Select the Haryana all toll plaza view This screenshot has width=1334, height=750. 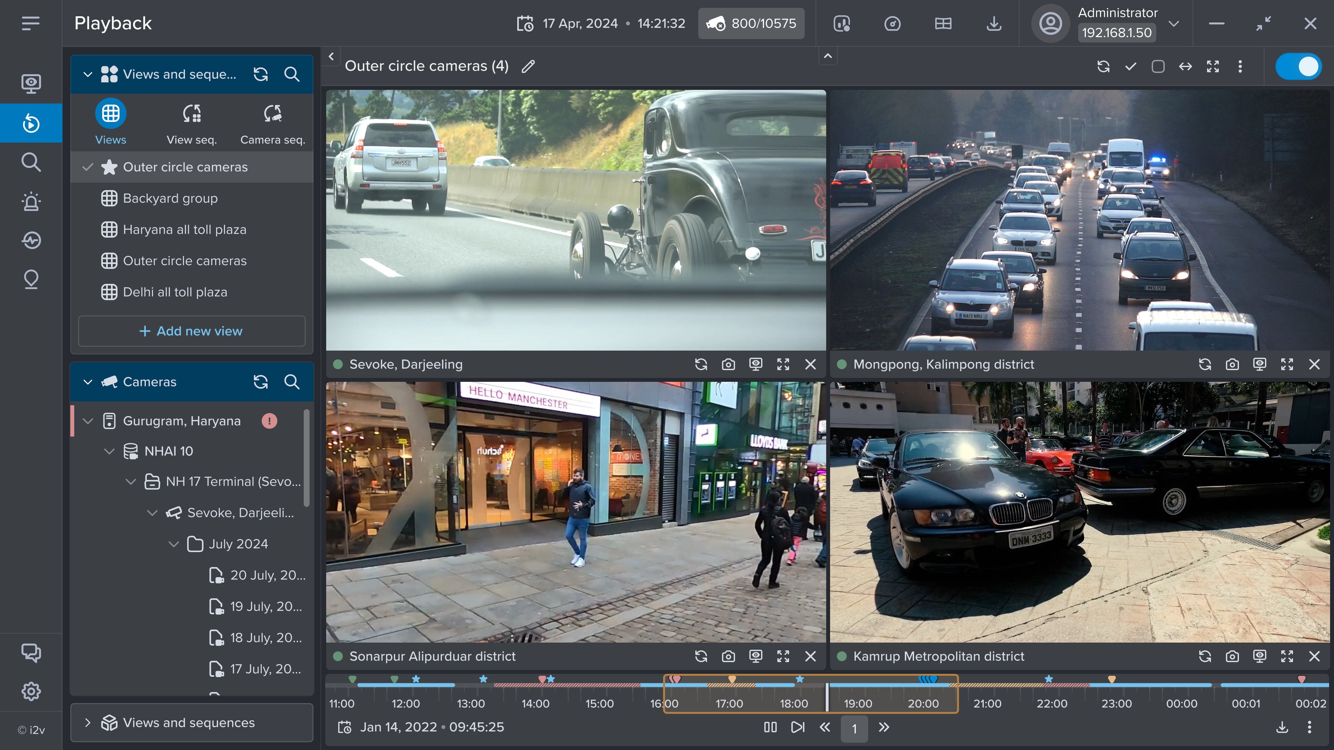tap(184, 229)
